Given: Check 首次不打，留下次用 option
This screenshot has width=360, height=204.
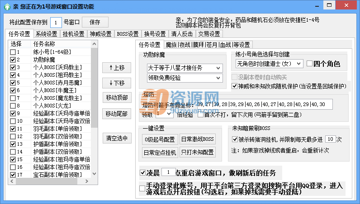Looking at the screenshot, I should point(200,114).
